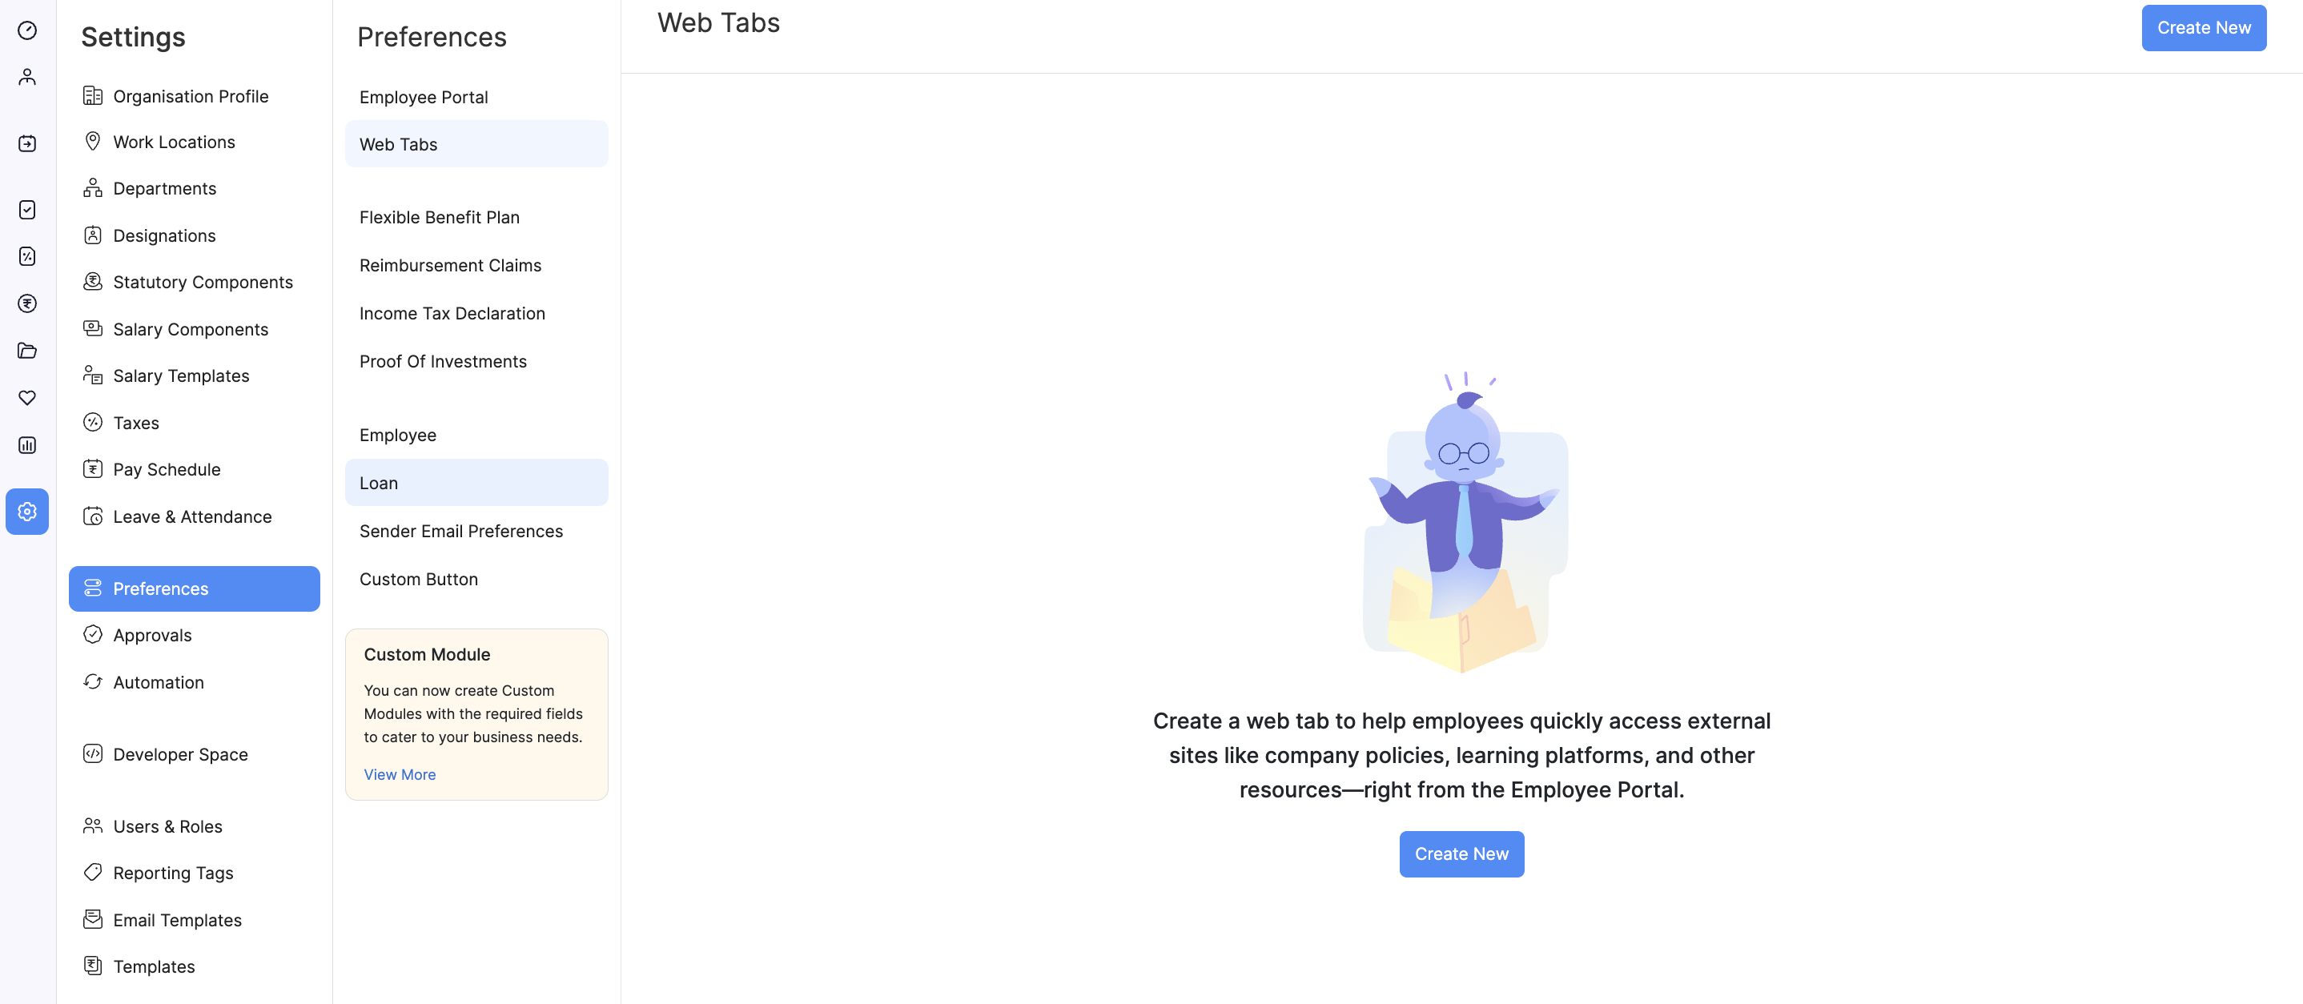
Task: Open Reports via the bar chart icon
Action: point(26,445)
